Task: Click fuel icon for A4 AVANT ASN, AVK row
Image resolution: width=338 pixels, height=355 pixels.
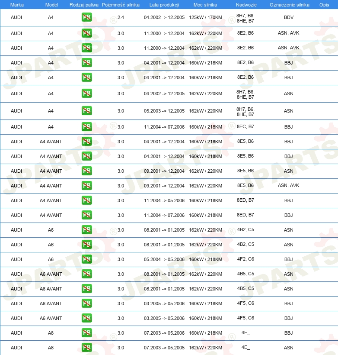Action: click(x=86, y=185)
